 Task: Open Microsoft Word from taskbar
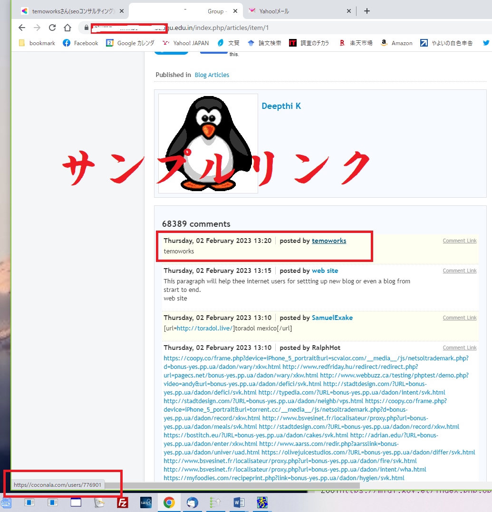point(239,503)
